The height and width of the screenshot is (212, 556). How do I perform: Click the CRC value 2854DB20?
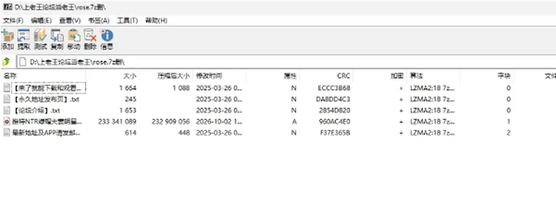[334, 110]
